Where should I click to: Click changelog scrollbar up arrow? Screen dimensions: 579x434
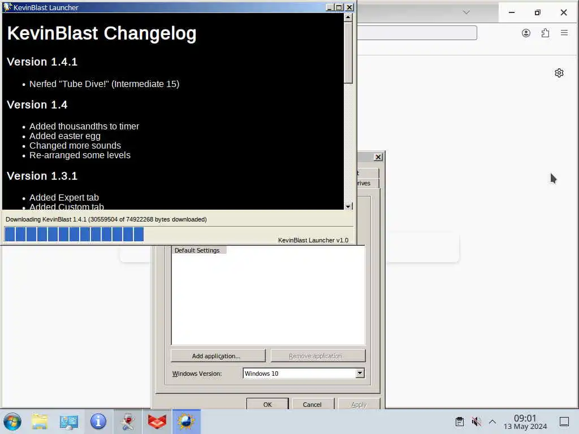click(348, 18)
